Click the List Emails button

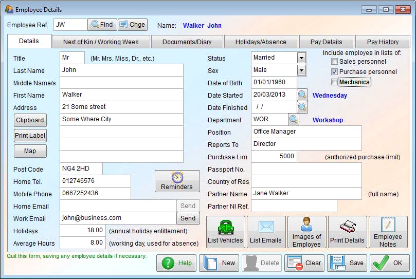266,232
